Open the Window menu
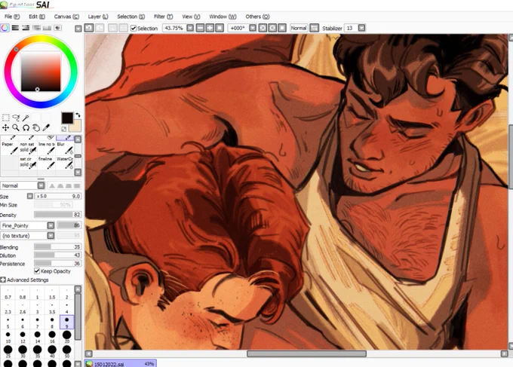The width and height of the screenshot is (513, 367). pyautogui.click(x=223, y=17)
